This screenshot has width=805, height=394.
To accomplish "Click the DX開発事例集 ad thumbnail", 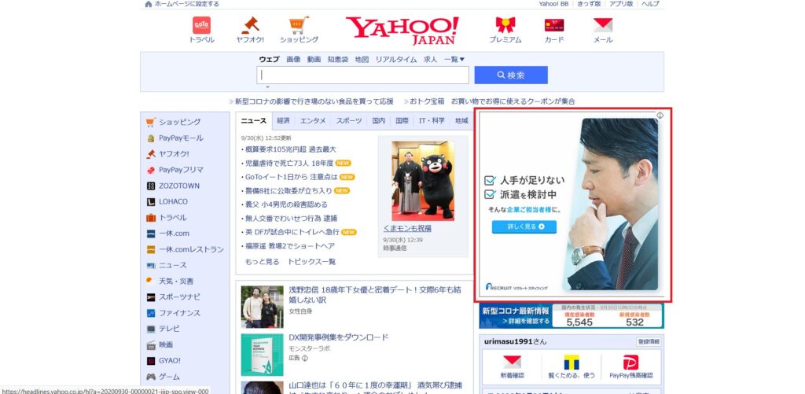I will pos(263,355).
